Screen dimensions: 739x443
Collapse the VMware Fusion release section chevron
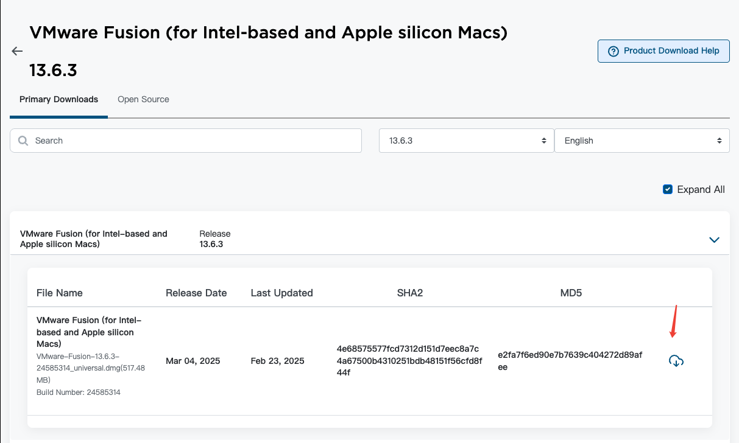[x=715, y=240]
